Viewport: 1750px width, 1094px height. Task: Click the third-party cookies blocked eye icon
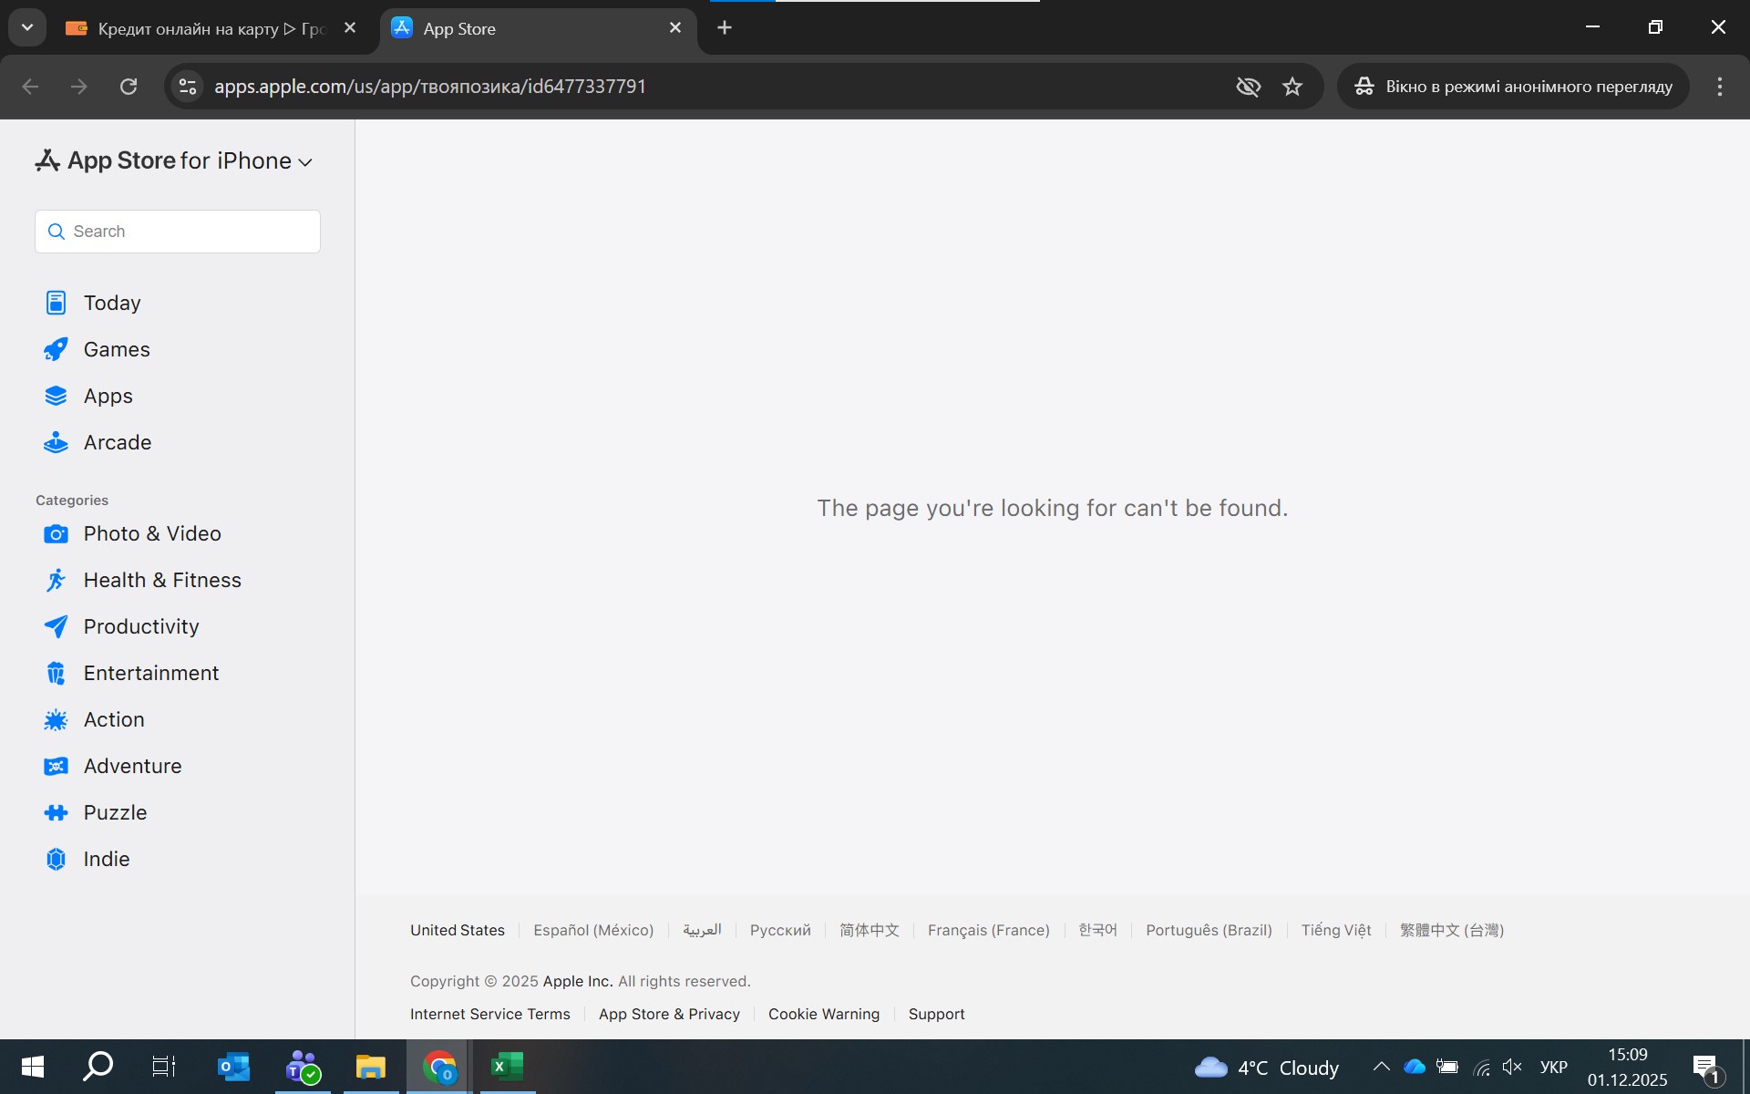coord(1248,87)
